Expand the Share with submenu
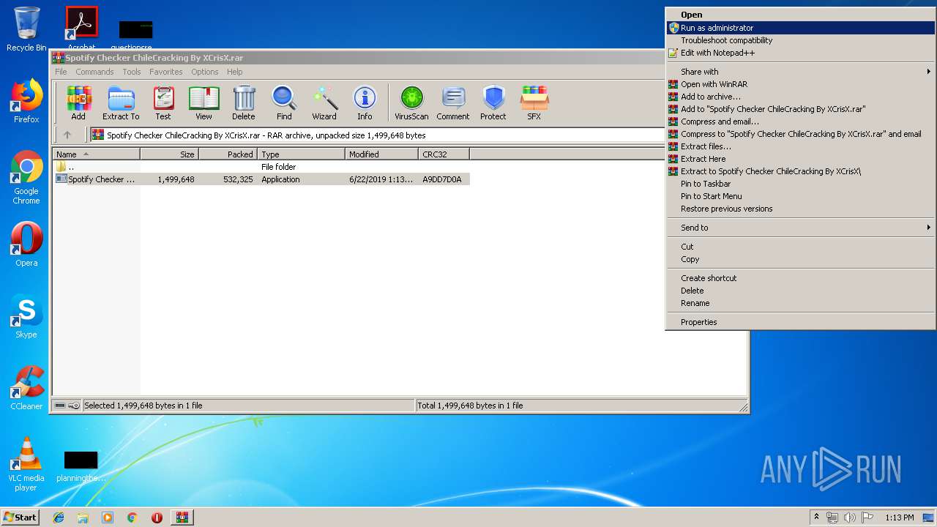 pyautogui.click(x=800, y=72)
